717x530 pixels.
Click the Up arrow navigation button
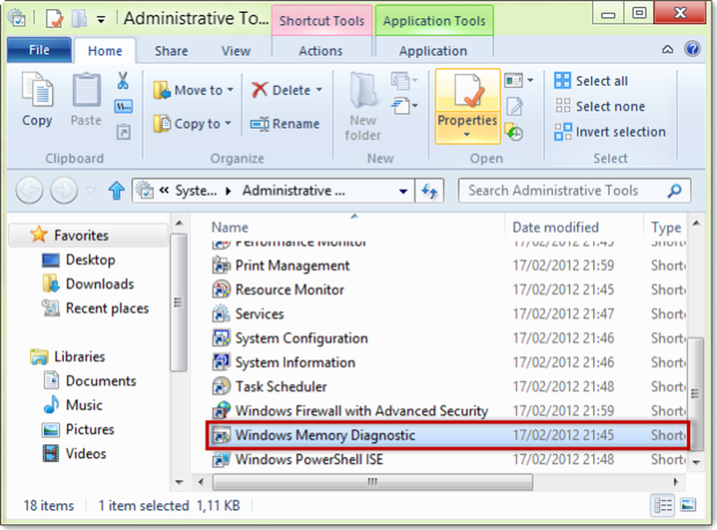(117, 190)
